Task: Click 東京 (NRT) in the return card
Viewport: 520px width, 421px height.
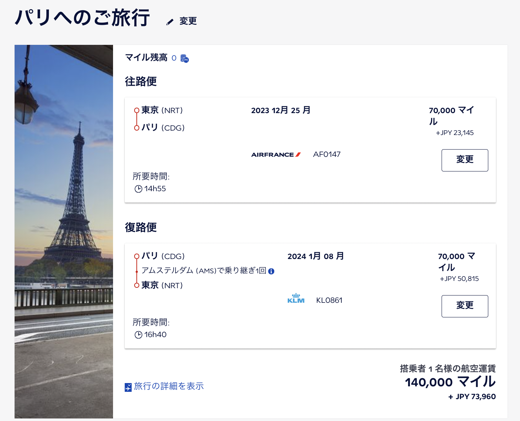Action: tap(162, 285)
